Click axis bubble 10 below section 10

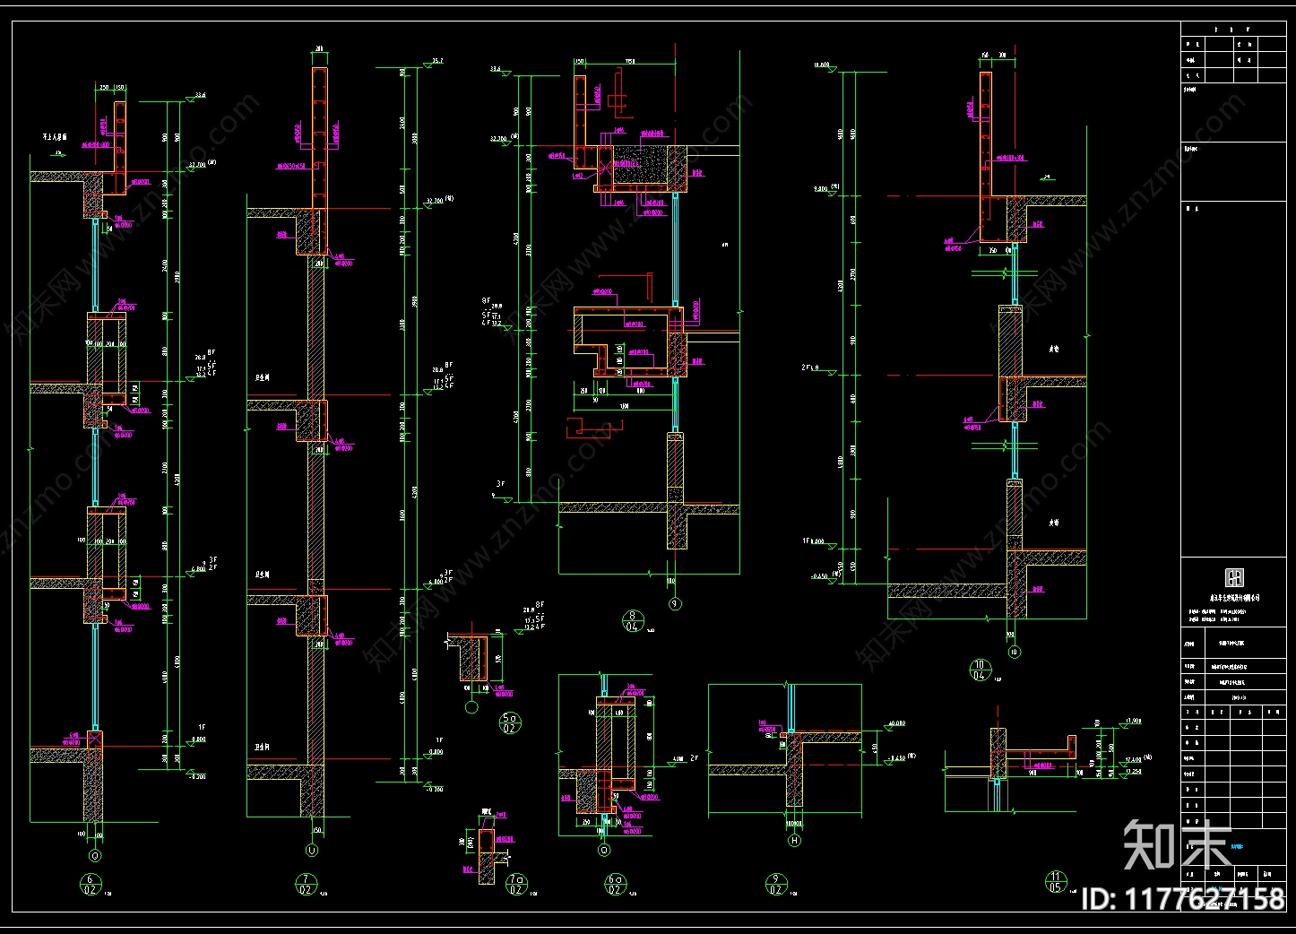click(1014, 652)
